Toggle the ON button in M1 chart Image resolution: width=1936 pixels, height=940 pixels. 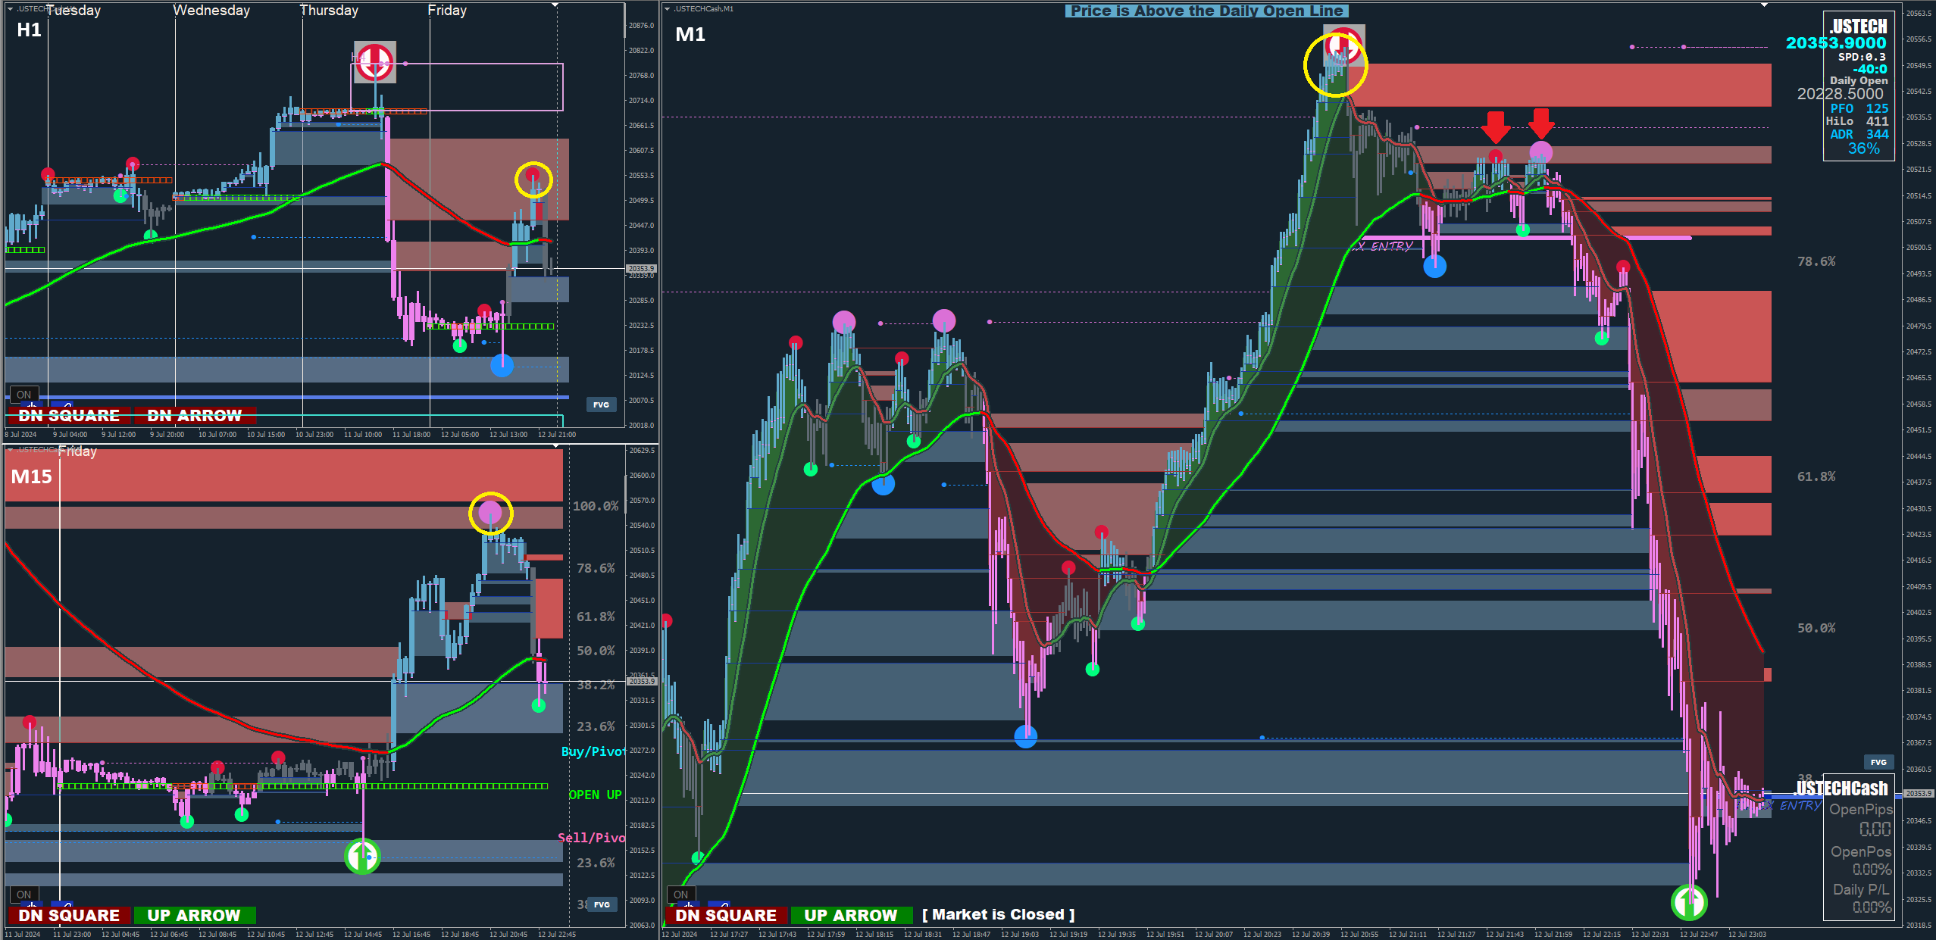point(680,895)
